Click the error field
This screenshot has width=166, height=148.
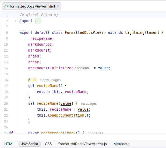click(x=34, y=62)
